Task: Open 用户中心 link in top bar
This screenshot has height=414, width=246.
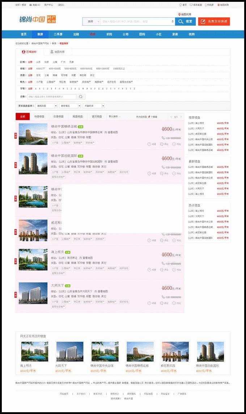Action: pyautogui.click(x=48, y=5)
